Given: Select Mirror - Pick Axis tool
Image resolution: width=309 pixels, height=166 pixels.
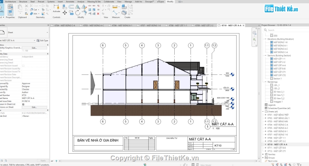Looking at the screenshot, I should (x=78, y=7).
